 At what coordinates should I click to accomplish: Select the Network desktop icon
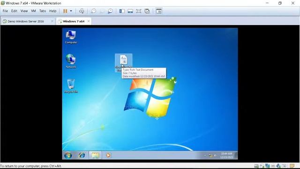click(x=71, y=61)
